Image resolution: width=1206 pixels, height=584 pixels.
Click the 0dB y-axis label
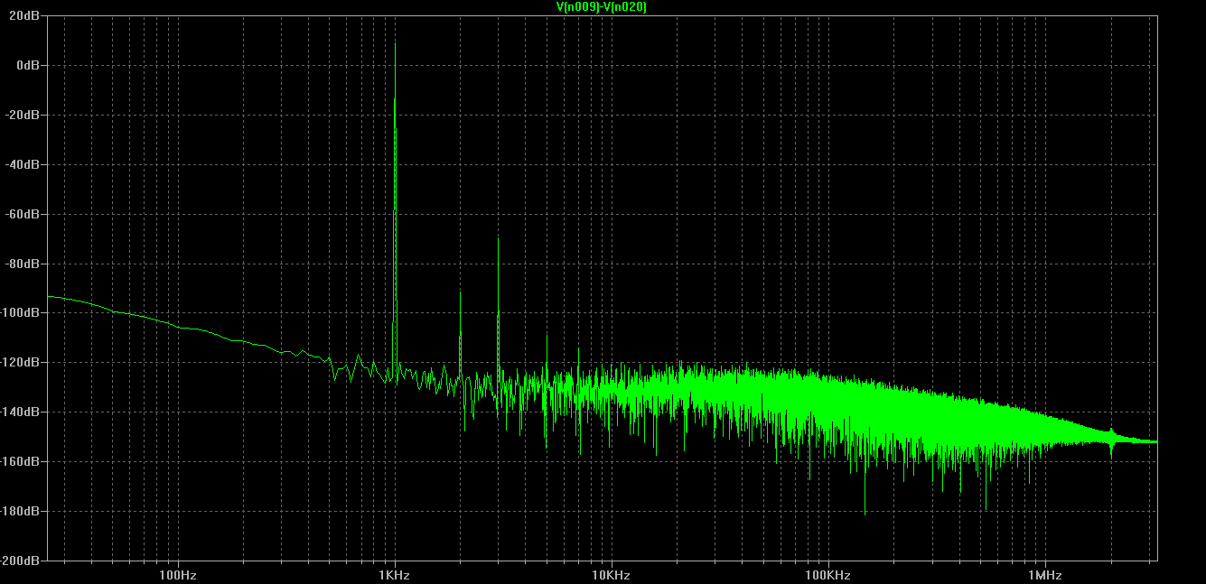[27, 65]
